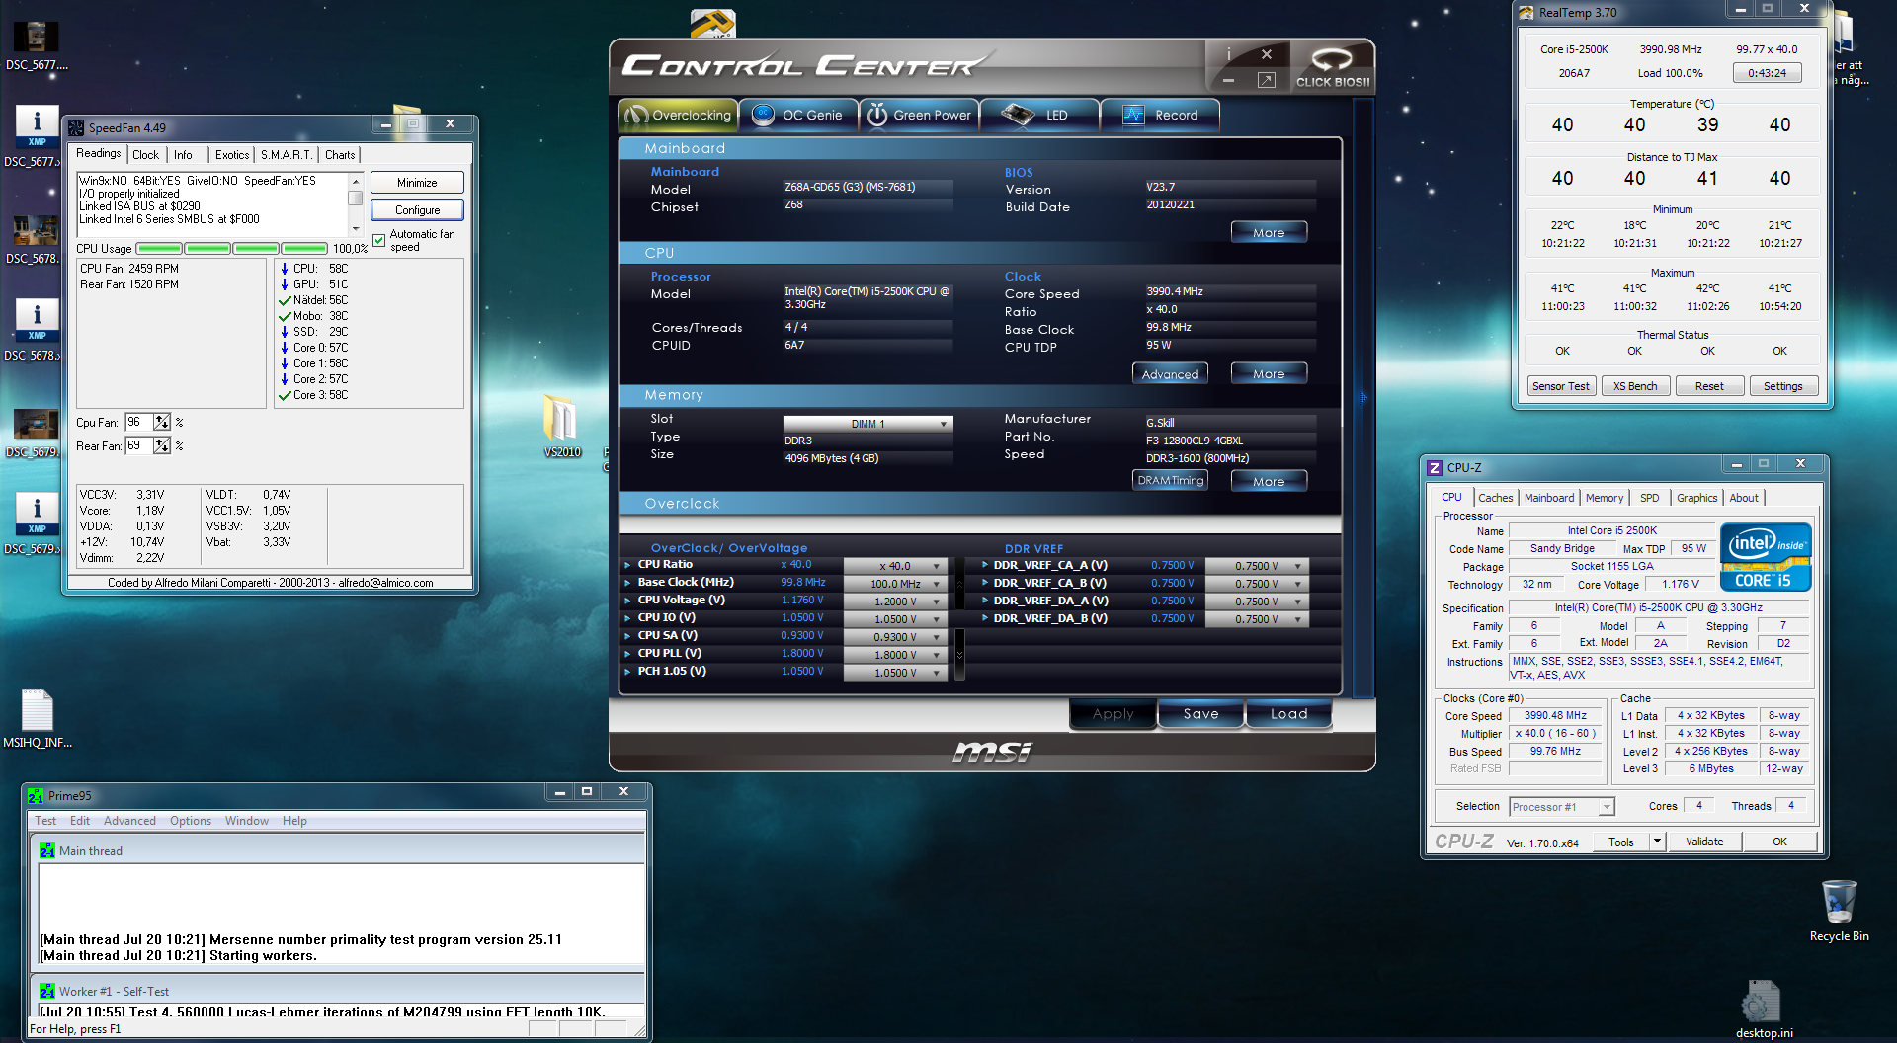Click the Intel Core i5 logo in CPU-Z

(x=1766, y=557)
